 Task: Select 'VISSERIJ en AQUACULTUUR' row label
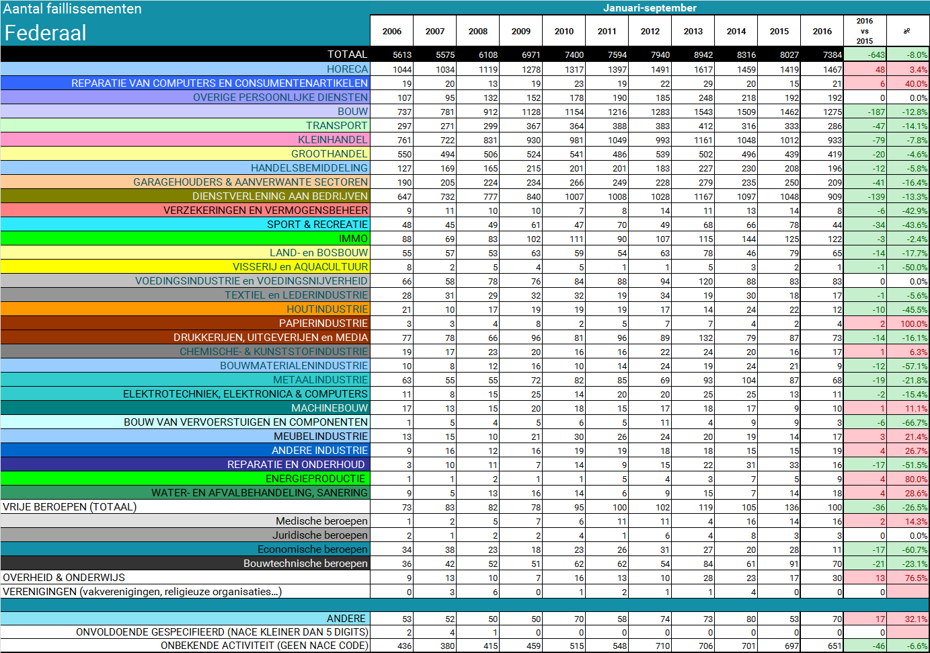(301, 266)
